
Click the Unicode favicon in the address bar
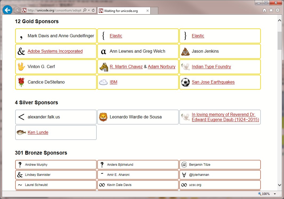[x=24, y=10]
